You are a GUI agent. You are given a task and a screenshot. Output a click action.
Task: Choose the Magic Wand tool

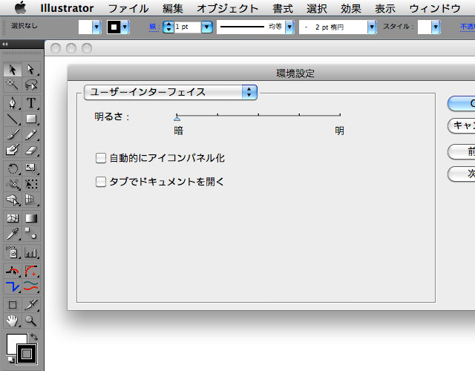(x=13, y=85)
